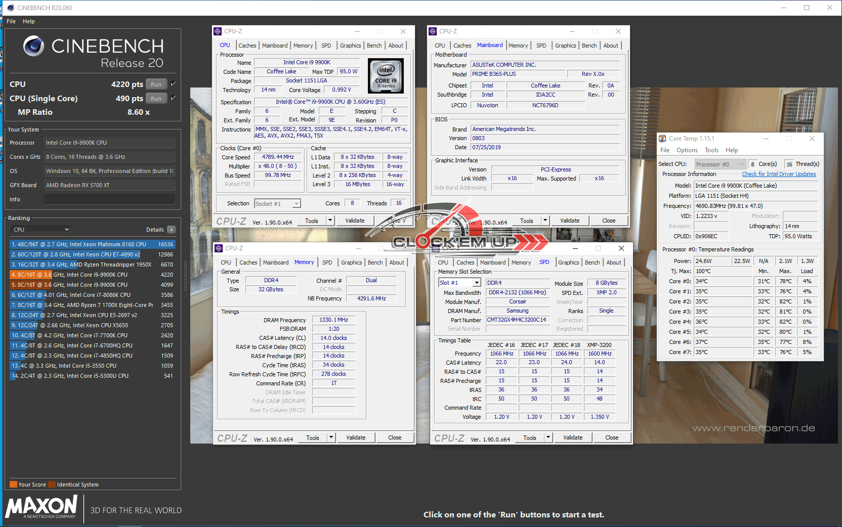Viewport: 842px width, 527px height.
Task: Switch to the Bench tab in the CPU-Z CPU window
Action: [x=374, y=46]
